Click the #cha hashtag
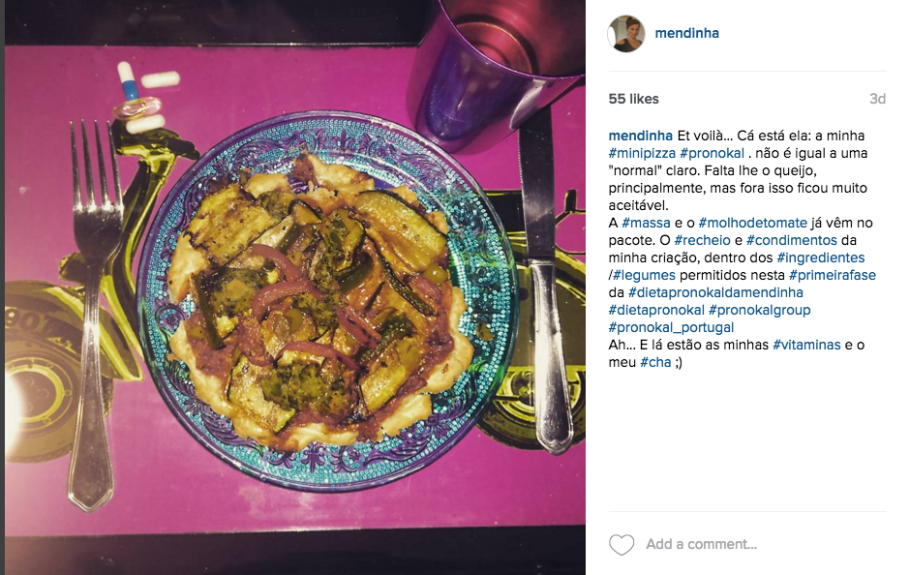 click(655, 362)
